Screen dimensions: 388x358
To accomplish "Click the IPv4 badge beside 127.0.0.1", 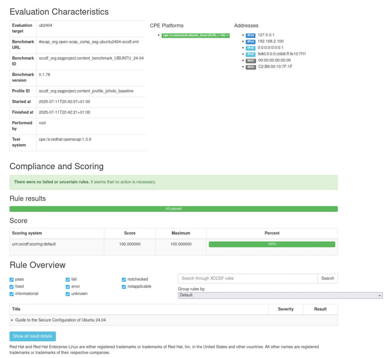I will [x=250, y=35].
